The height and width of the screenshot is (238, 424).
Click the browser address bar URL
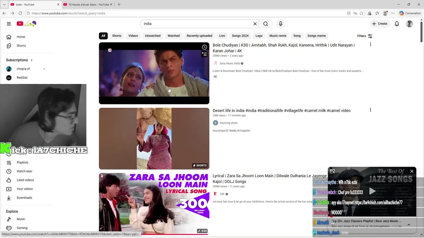tap(68, 13)
